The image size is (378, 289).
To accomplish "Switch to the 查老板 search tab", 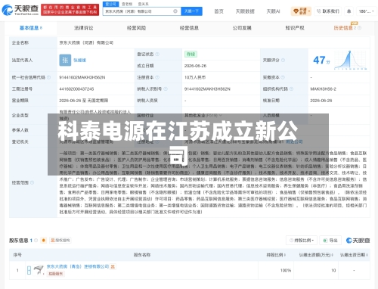I will (127, 4).
